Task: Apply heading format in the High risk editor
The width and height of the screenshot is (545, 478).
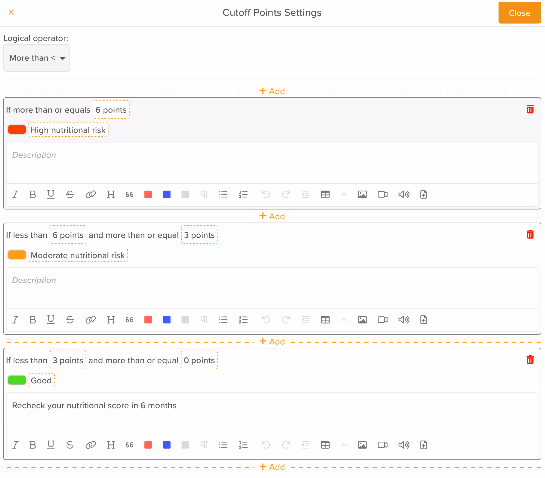Action: tap(111, 194)
